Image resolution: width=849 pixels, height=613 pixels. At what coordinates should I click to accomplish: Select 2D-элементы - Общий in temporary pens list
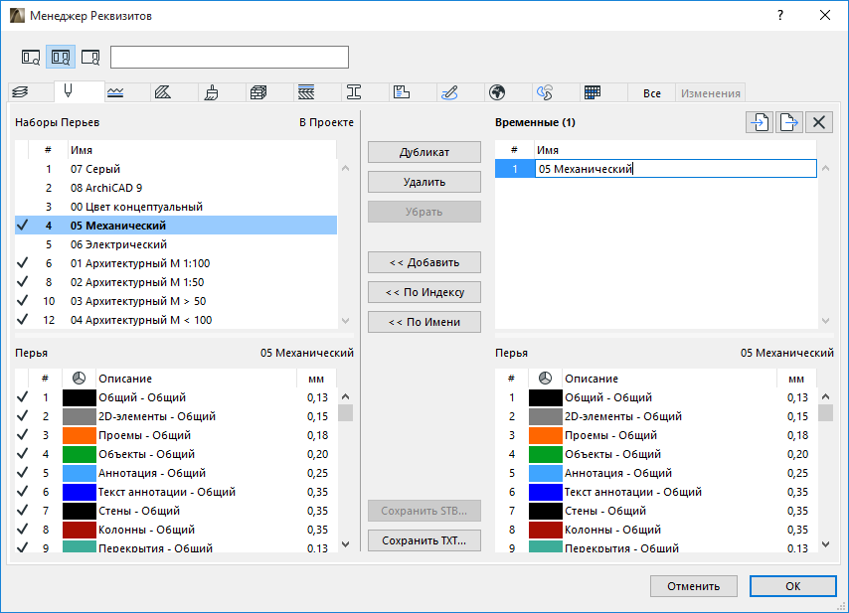pyautogui.click(x=656, y=416)
